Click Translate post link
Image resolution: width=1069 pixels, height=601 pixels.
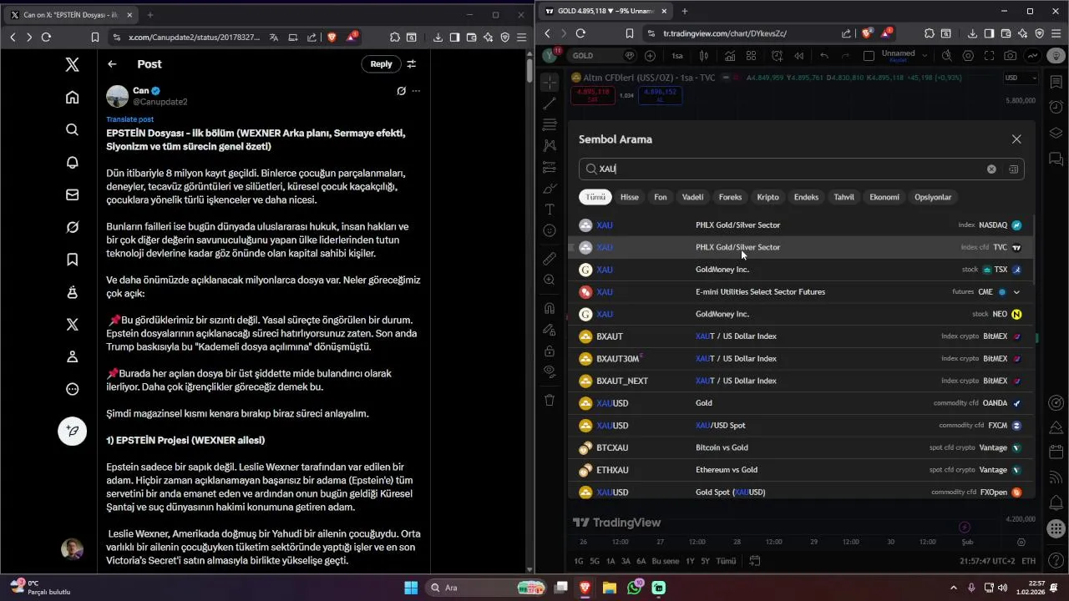pos(129,119)
